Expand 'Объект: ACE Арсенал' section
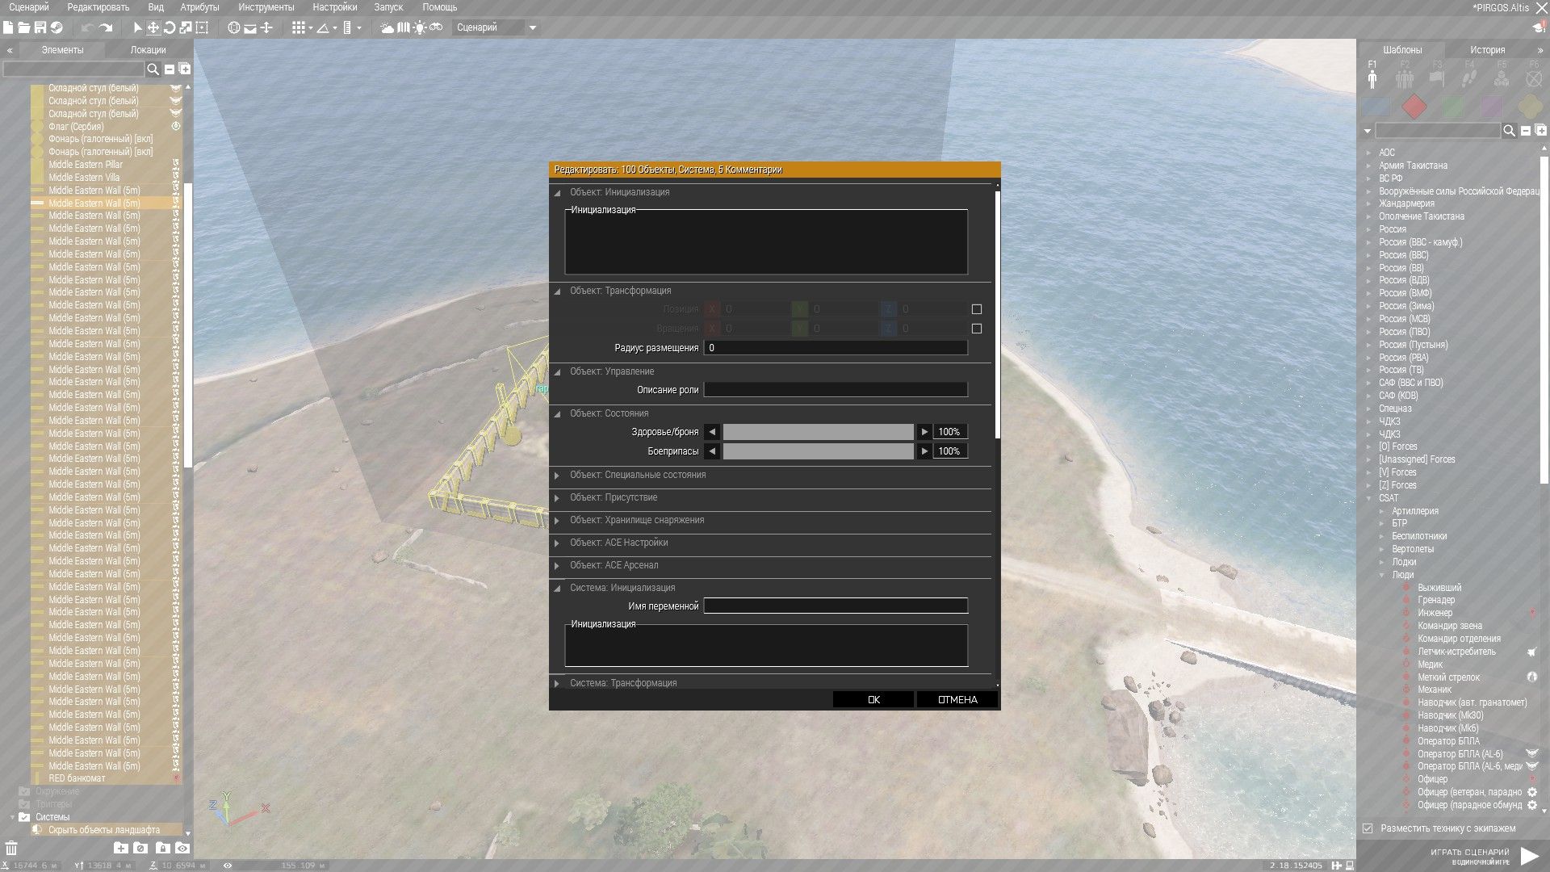The height and width of the screenshot is (872, 1550). [x=557, y=566]
